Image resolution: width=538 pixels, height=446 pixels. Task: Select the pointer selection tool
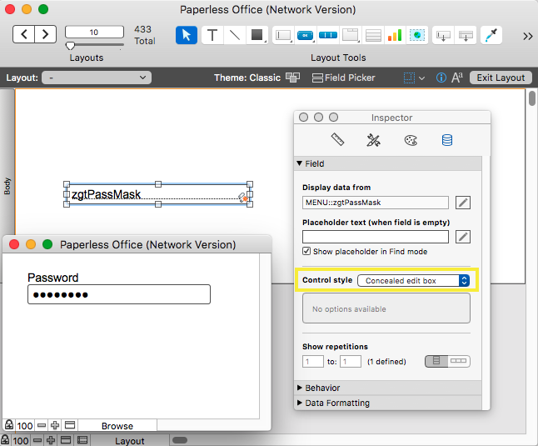pyautogui.click(x=187, y=35)
